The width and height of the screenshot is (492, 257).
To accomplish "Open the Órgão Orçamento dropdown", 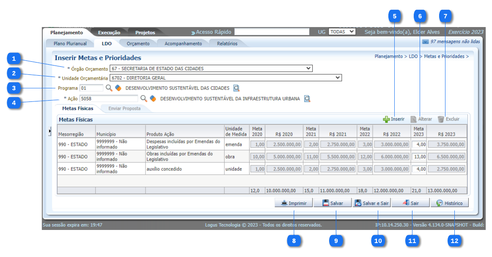I will [x=308, y=68].
